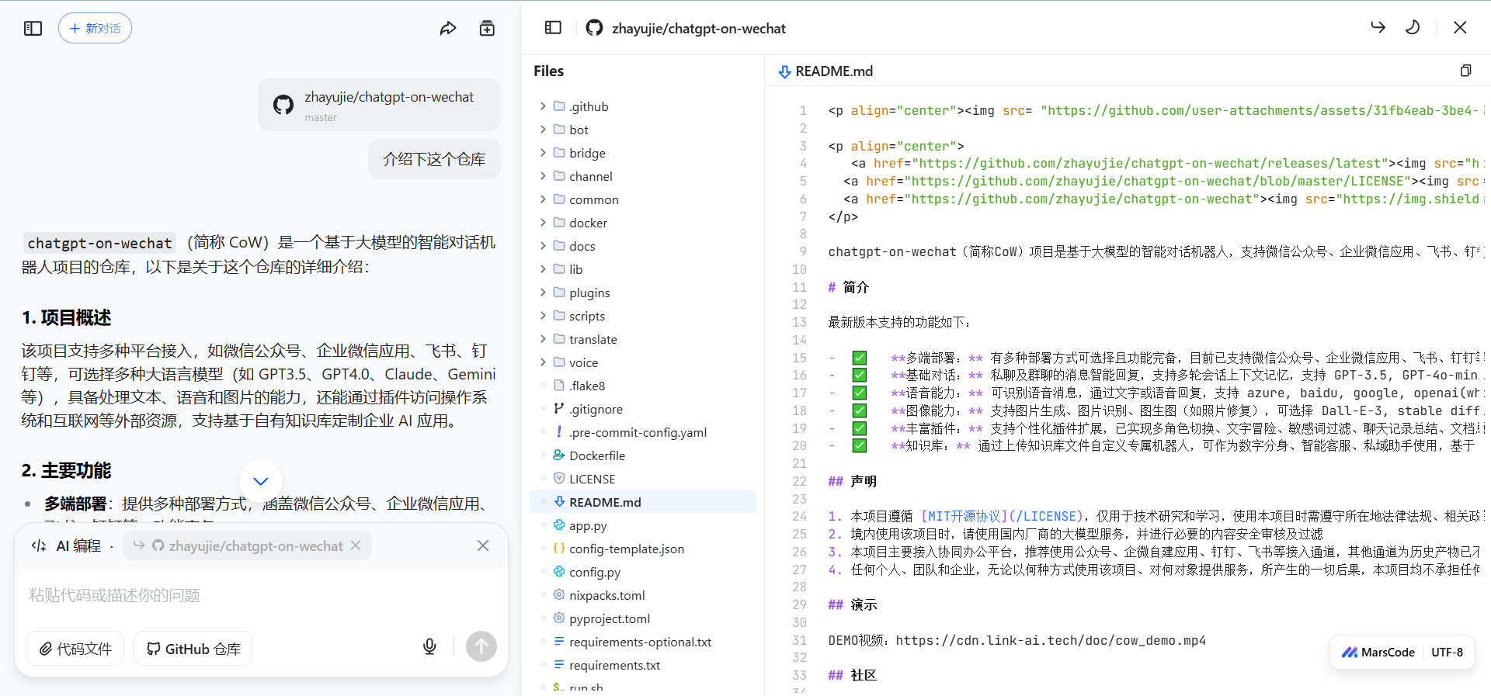Start voice input with microphone icon
The height and width of the screenshot is (696, 1491).
tap(429, 646)
